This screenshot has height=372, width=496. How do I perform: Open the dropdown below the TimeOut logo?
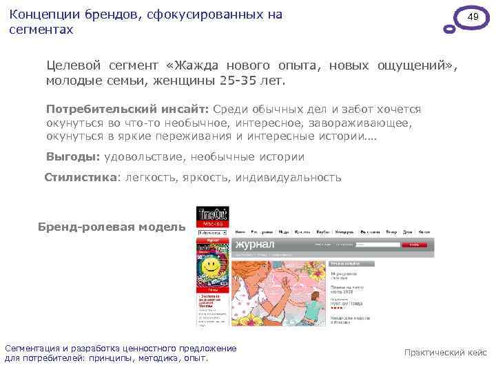213,233
